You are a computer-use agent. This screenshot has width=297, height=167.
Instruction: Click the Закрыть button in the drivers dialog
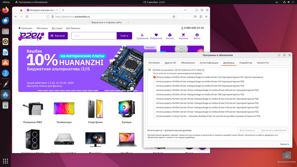pyautogui.click(x=285, y=144)
